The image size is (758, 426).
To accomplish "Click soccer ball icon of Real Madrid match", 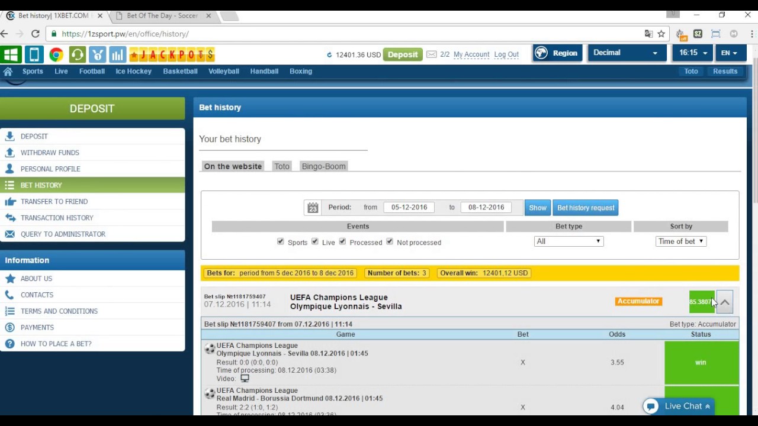I will [x=210, y=393].
